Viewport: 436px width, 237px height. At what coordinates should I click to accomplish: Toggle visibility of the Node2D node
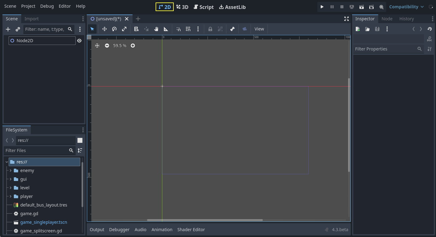tap(79, 40)
